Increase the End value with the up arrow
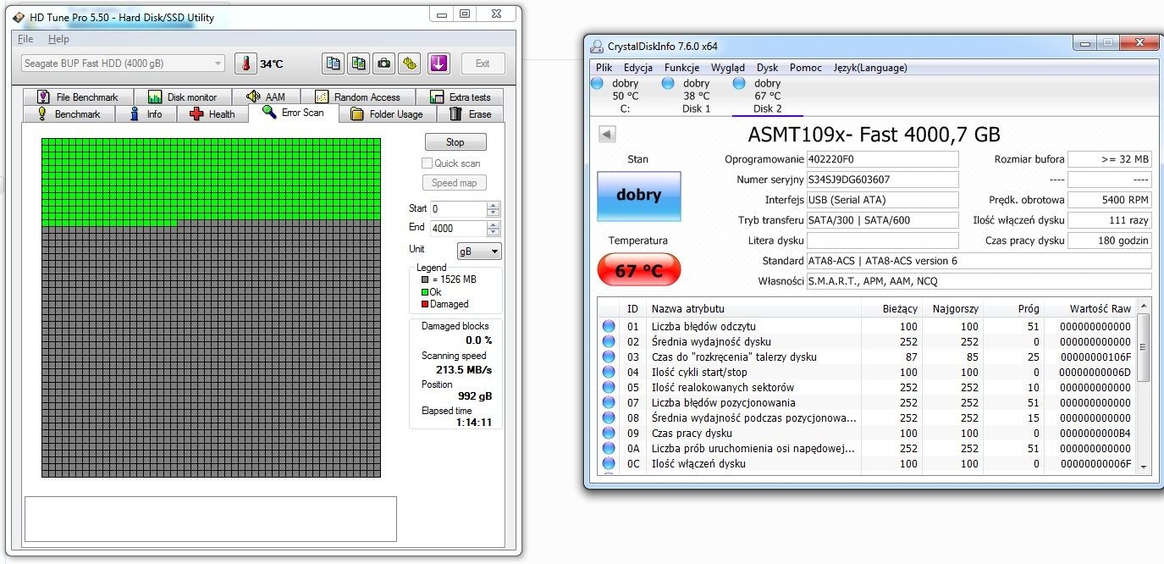 pyautogui.click(x=494, y=224)
